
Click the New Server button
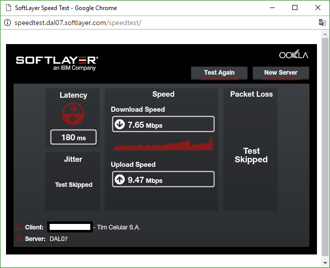(x=280, y=73)
